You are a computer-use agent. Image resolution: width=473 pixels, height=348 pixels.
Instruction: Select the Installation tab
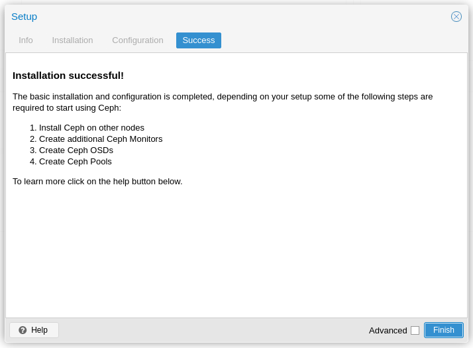(x=72, y=40)
